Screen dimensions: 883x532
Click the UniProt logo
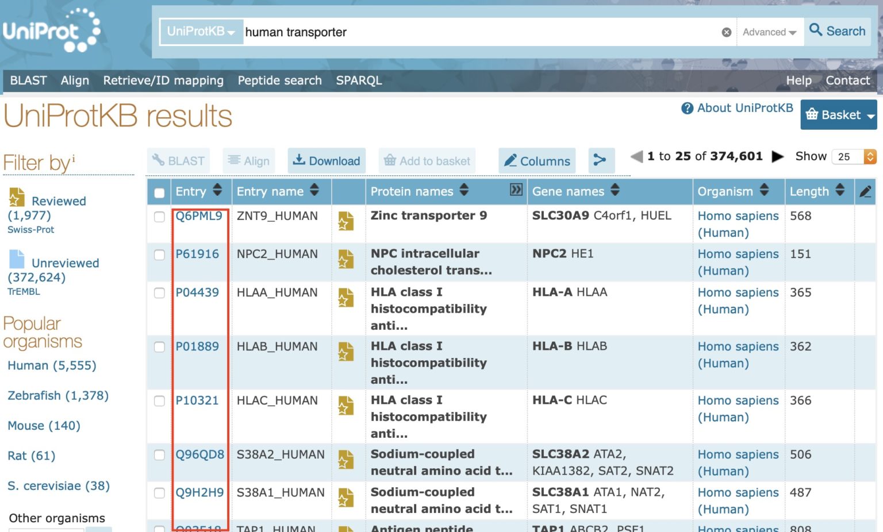click(x=52, y=30)
